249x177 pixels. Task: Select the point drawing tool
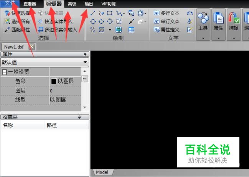point(110,29)
